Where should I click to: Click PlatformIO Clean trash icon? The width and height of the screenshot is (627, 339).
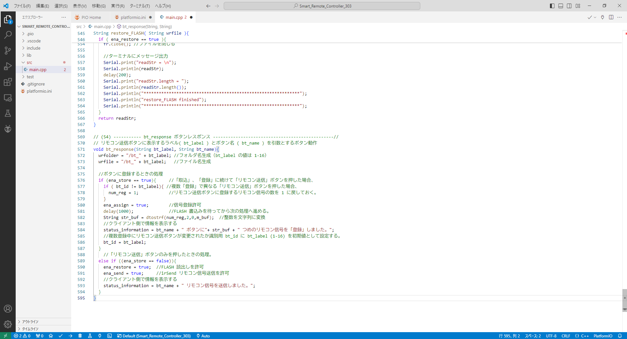(80, 336)
